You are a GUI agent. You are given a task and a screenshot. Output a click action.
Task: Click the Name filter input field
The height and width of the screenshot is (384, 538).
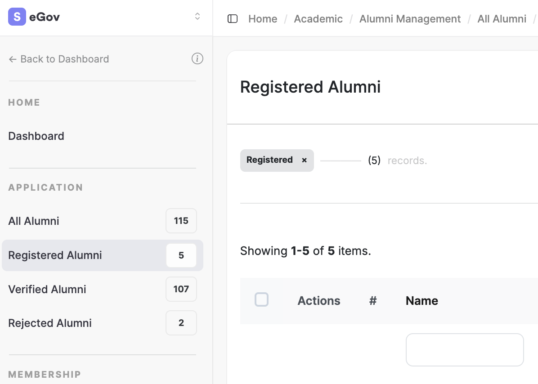click(x=465, y=349)
